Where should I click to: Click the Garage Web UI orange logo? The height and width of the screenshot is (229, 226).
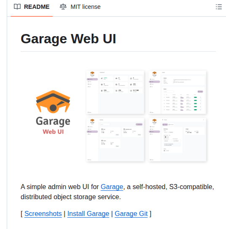point(53,113)
